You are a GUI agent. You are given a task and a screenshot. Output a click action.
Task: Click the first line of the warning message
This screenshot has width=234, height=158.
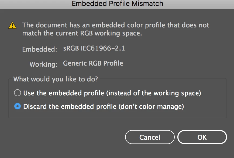pos(116,25)
